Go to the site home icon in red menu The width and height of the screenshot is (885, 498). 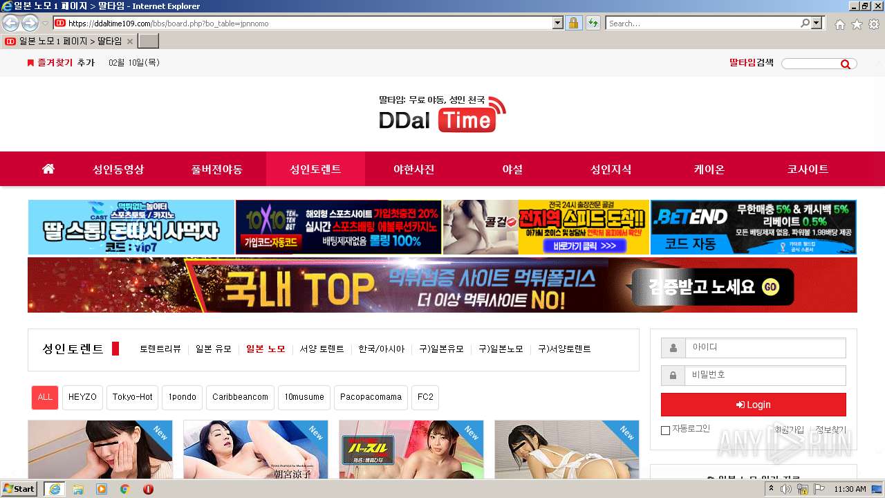48,169
